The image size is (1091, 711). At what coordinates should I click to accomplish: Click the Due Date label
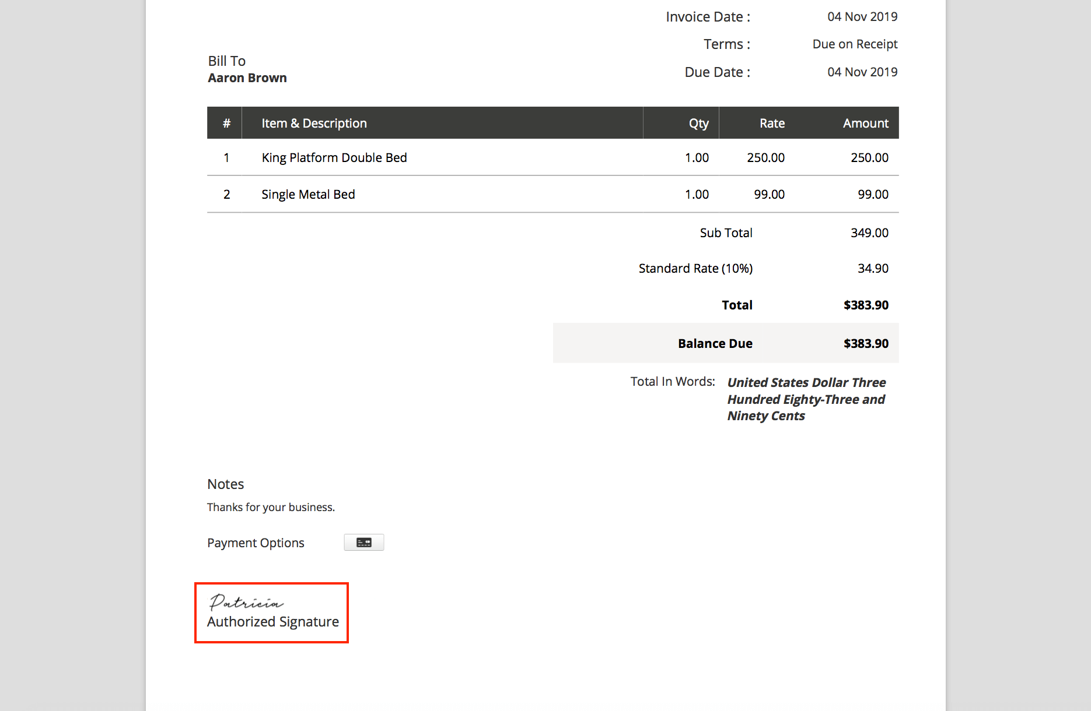click(716, 72)
